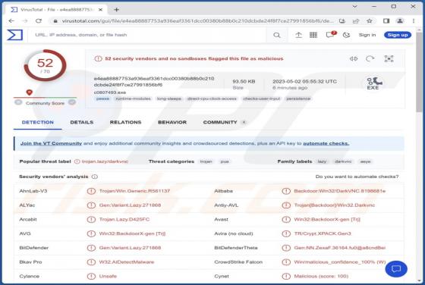The height and width of the screenshot is (285, 425).
Task: Click the Alibaba detection alert icon
Action: point(286,191)
